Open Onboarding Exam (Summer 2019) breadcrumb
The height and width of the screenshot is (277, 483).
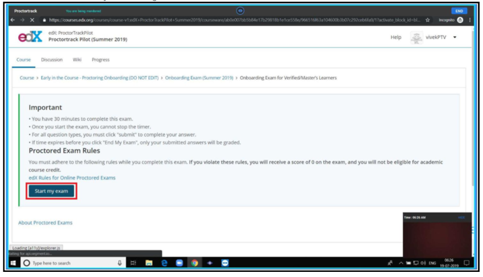(199, 78)
